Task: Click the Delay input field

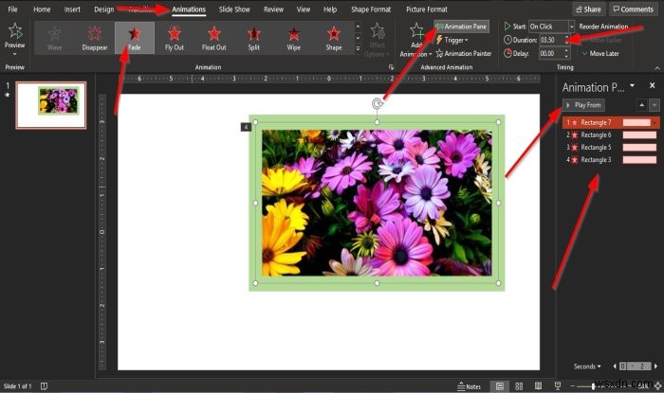Action: coord(551,53)
